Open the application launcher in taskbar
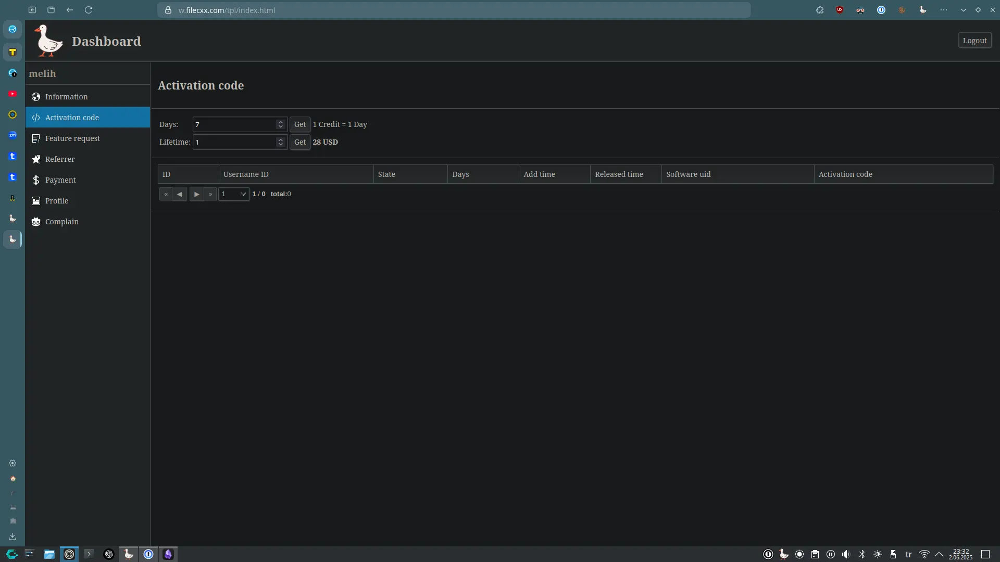Viewport: 1000px width, 562px height. 11,554
